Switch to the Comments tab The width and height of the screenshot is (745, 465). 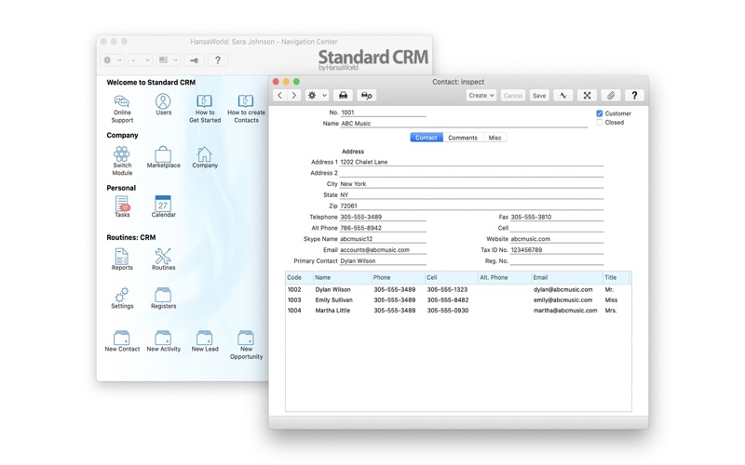(x=463, y=138)
